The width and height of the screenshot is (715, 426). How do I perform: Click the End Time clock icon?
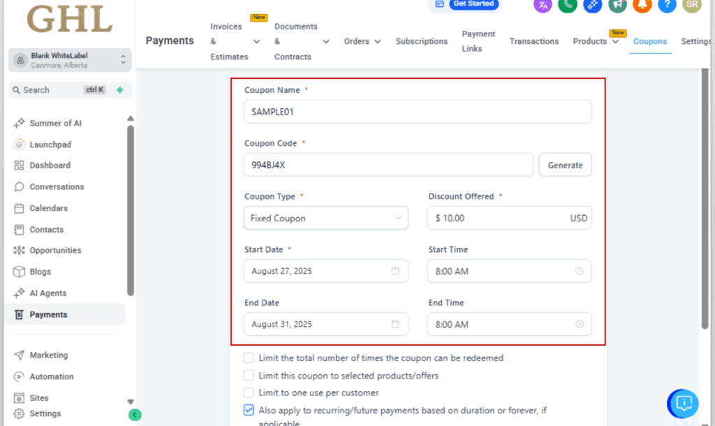[579, 324]
